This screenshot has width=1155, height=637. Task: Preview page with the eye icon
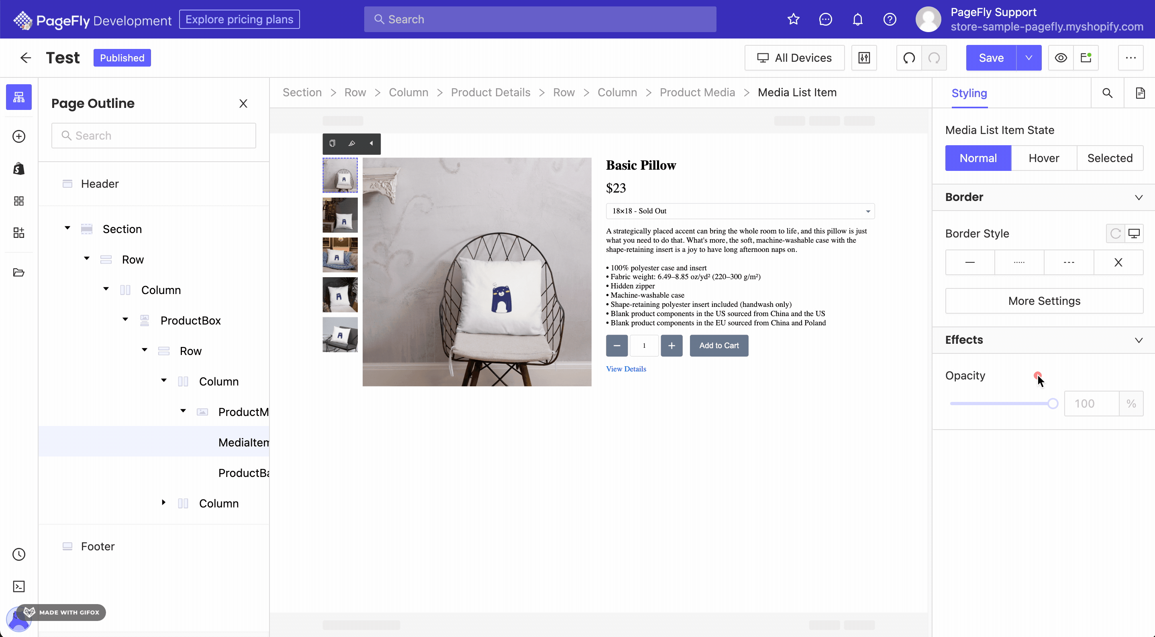(1061, 58)
